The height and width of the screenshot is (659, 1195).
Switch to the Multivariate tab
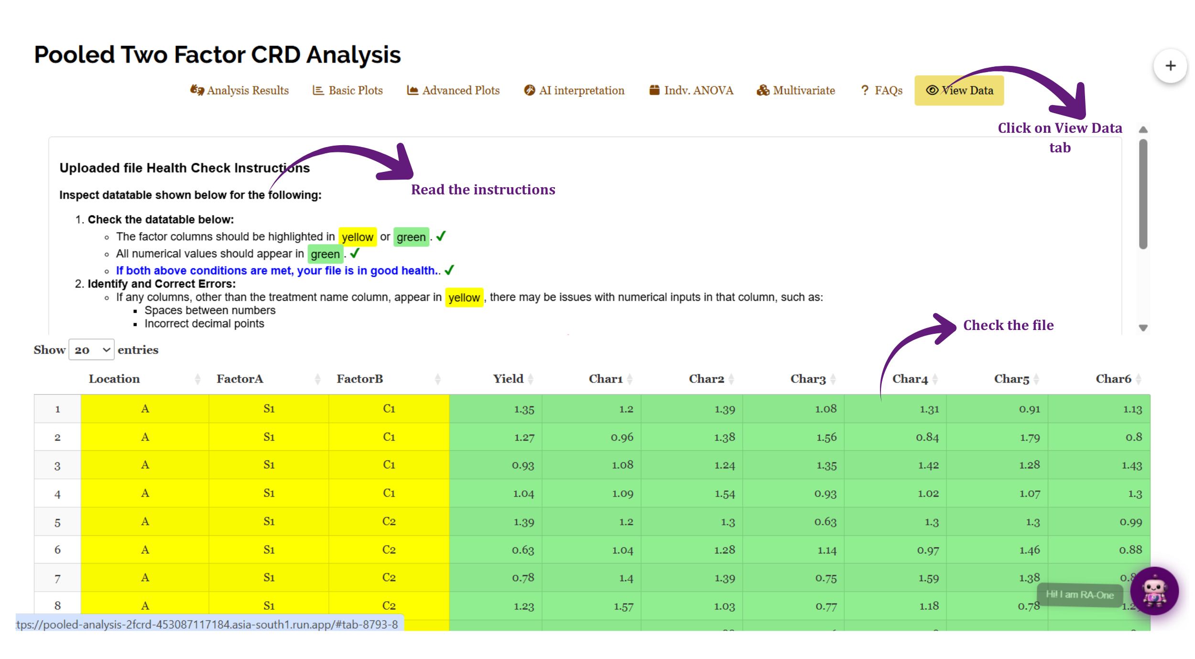click(x=796, y=90)
